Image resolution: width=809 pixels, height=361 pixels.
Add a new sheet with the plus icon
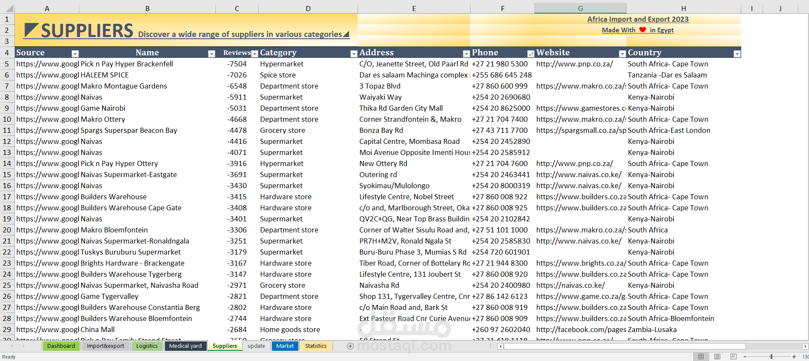pos(350,346)
